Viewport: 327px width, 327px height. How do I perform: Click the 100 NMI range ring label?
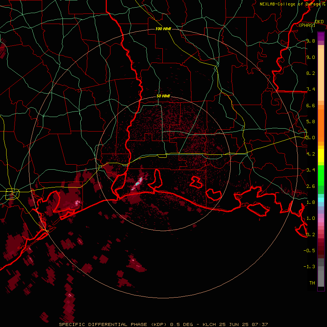click(x=163, y=29)
